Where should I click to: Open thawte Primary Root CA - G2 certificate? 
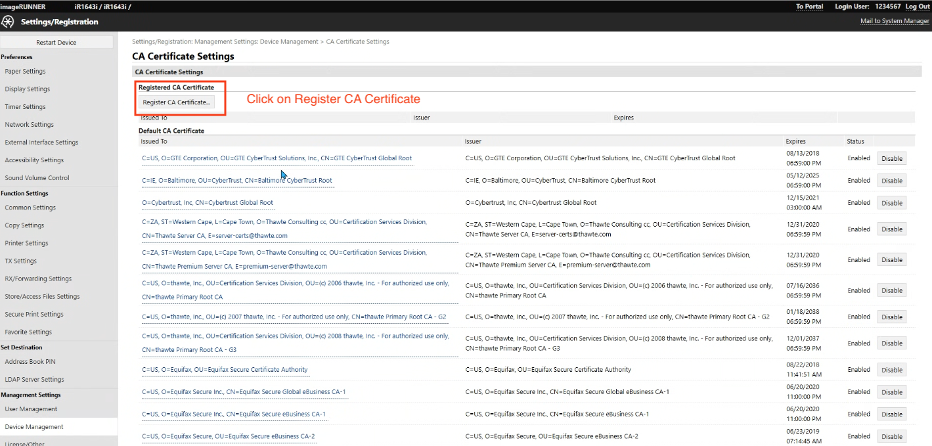tap(294, 317)
